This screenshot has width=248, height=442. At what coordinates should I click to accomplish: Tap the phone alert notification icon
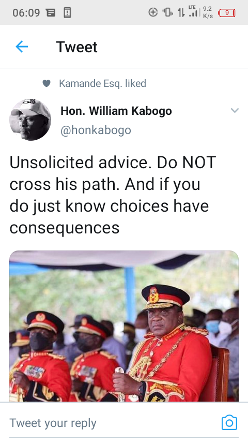coord(67,13)
